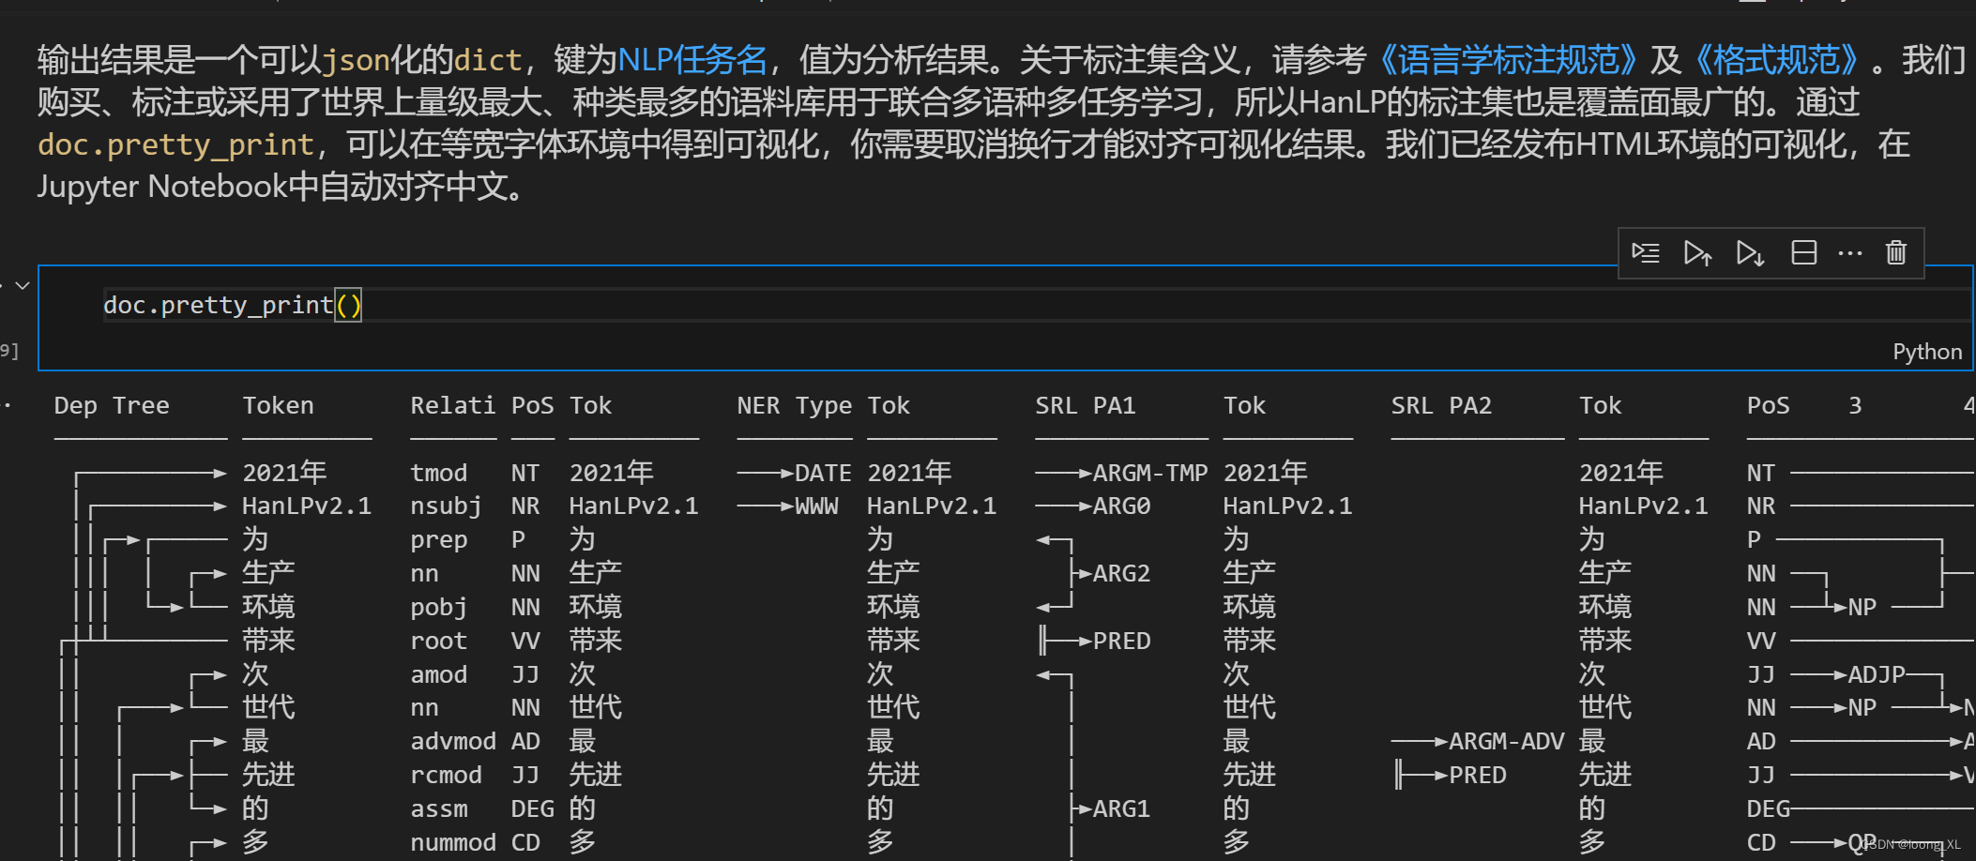
Task: Click the 'ARG0' SRL label
Action: (x=1121, y=506)
